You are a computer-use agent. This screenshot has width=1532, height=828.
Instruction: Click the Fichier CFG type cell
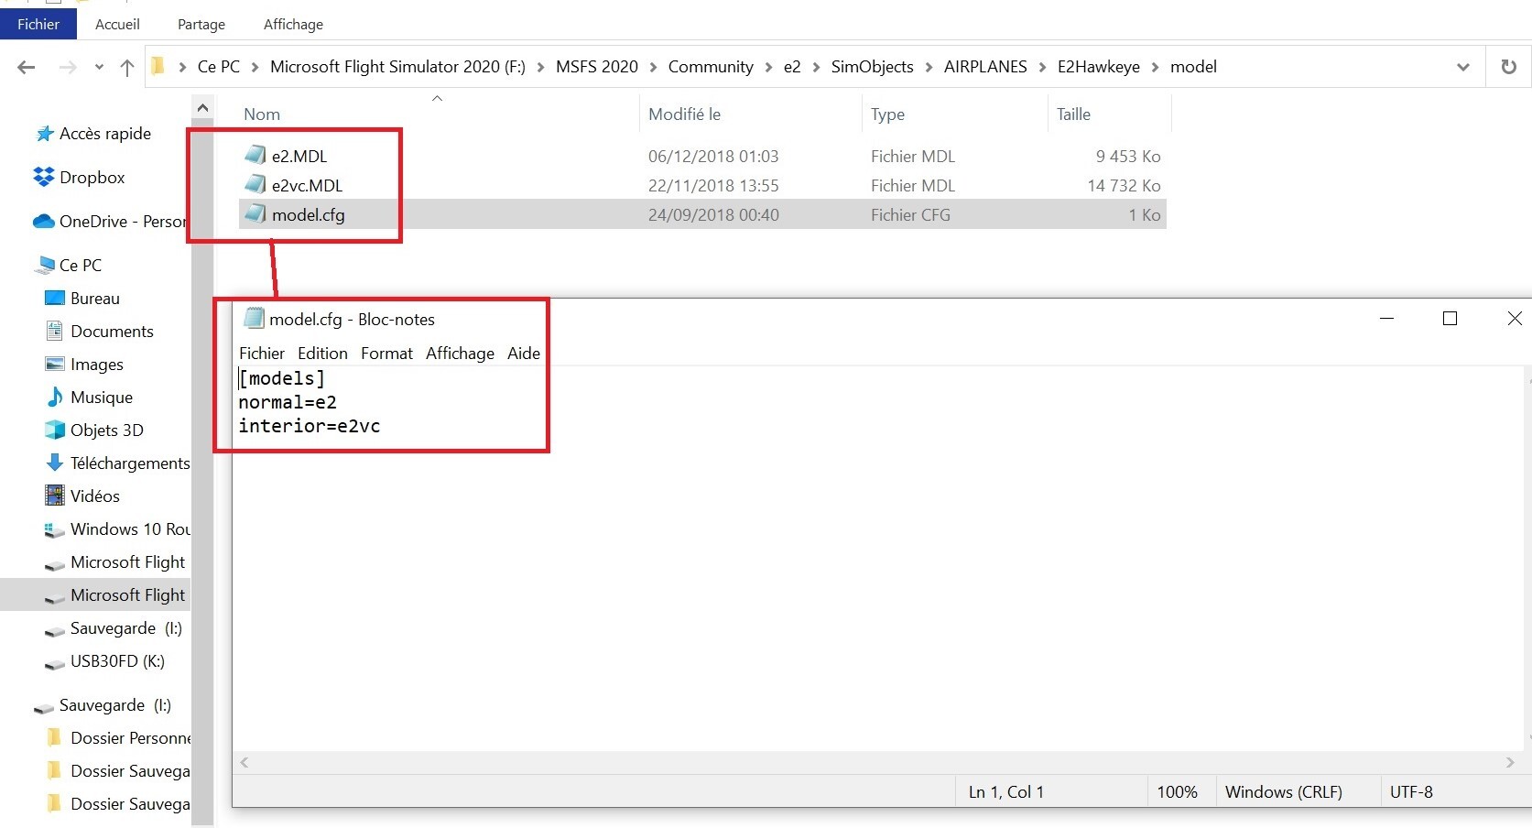point(910,214)
